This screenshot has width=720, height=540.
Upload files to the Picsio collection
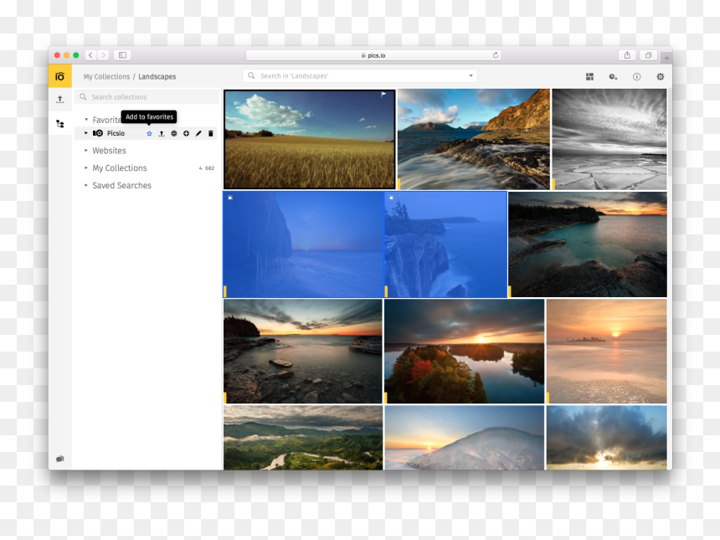click(162, 134)
